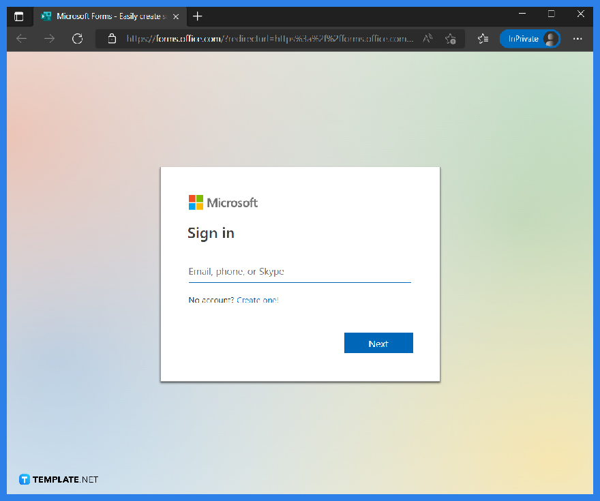Click the site security lock icon
Image resolution: width=600 pixels, height=501 pixels.
[x=112, y=39]
